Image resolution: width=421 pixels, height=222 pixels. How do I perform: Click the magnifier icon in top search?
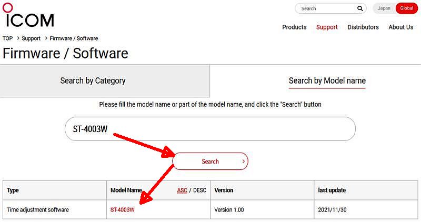[360, 8]
